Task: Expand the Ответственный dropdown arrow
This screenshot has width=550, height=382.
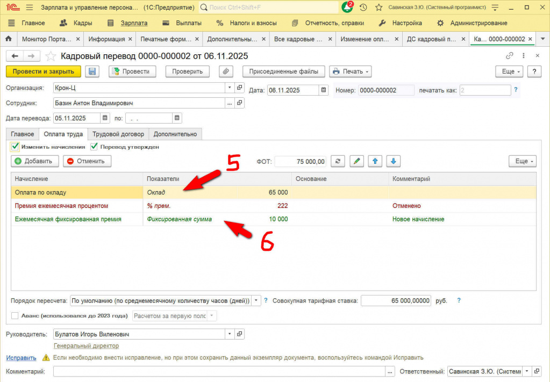Action: [527, 371]
